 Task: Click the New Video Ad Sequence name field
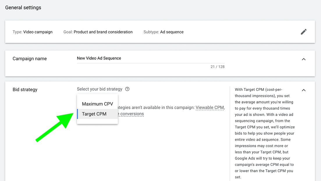click(151, 58)
